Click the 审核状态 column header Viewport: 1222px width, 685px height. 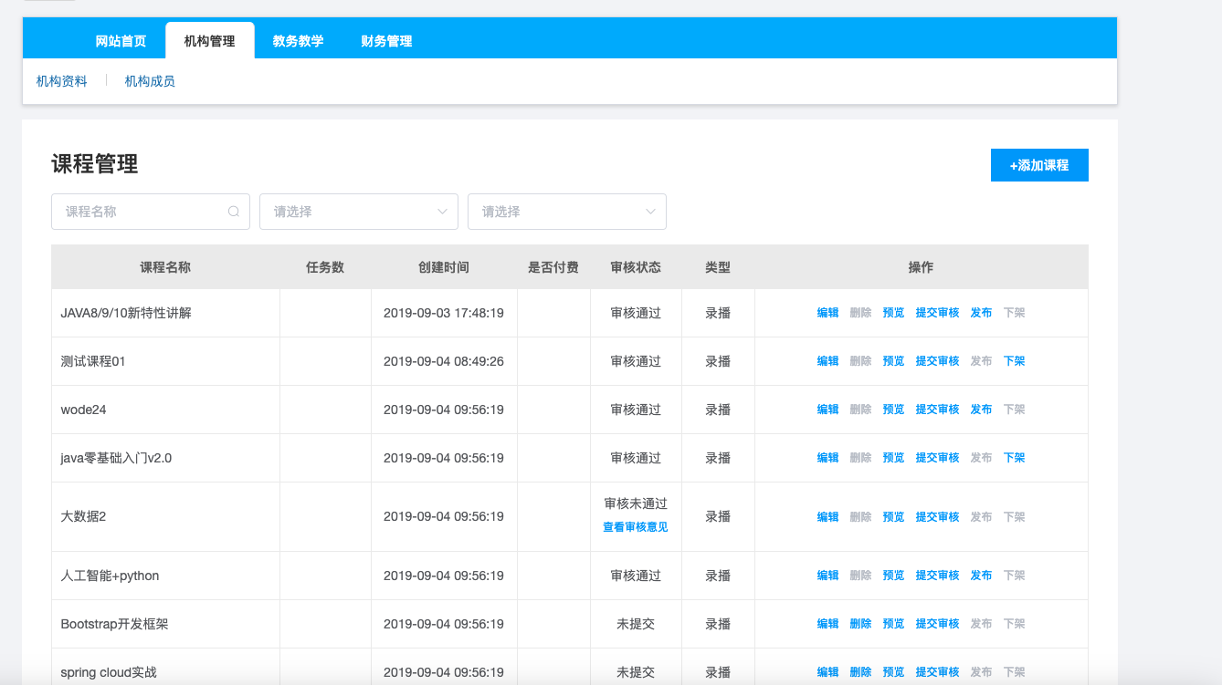coord(636,267)
